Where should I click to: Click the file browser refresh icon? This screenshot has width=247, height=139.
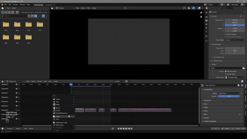click(13, 12)
